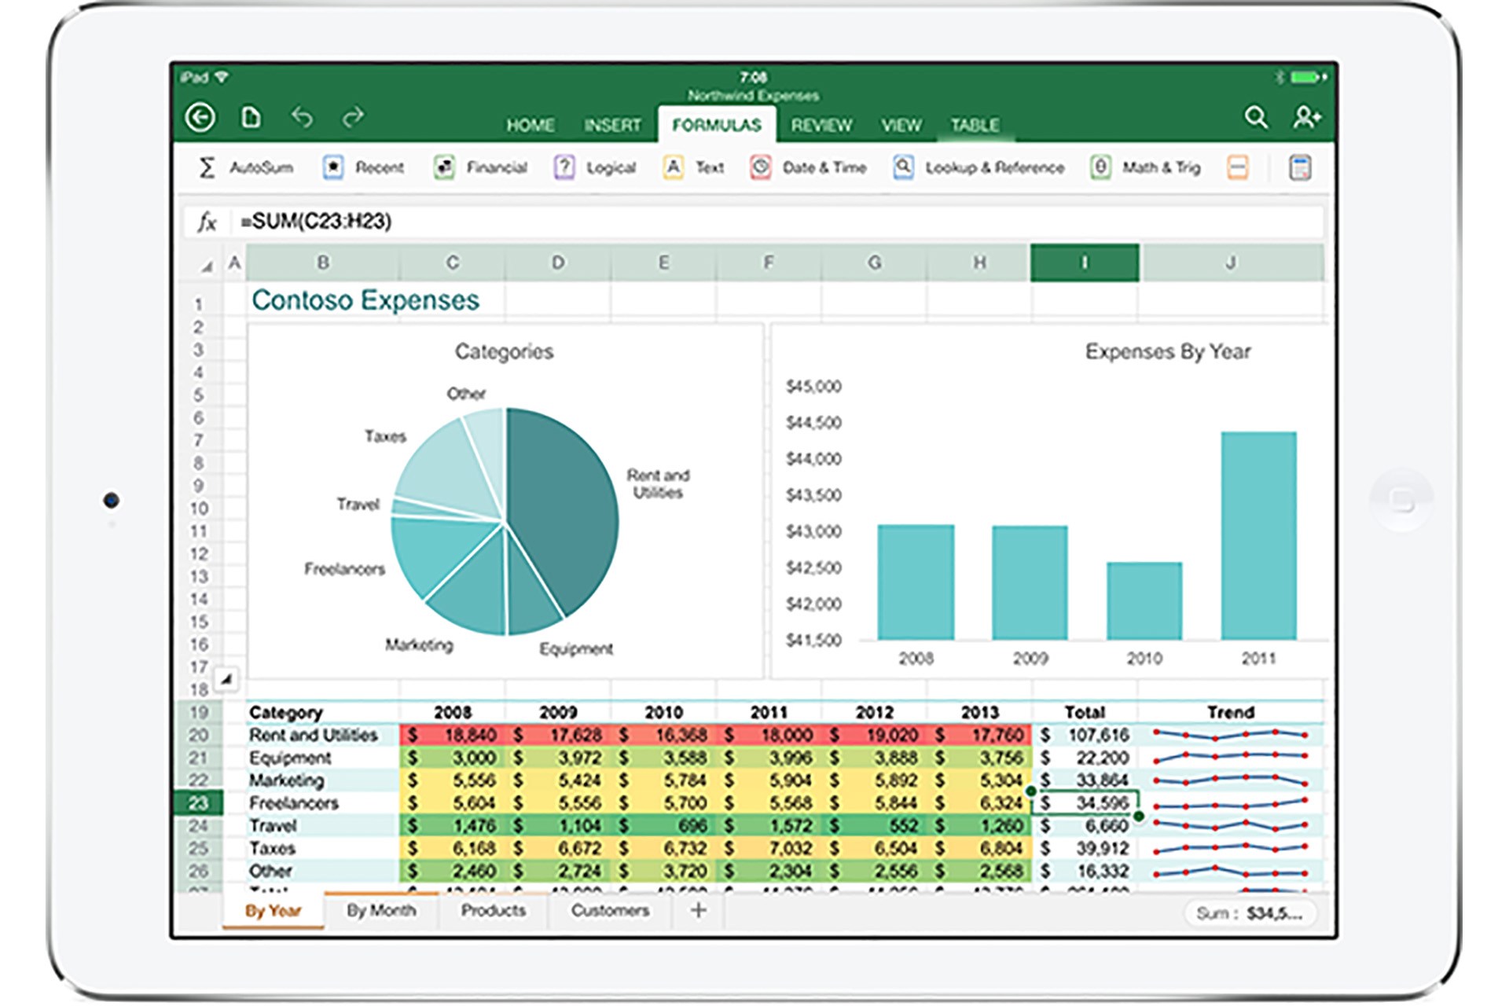This screenshot has height=1006, width=1509.
Task: Tap the fx insert function icon
Action: coord(207,222)
